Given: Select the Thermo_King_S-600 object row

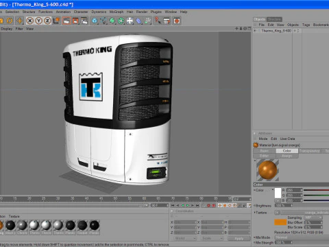Looking at the screenshot, I should coord(276,31).
